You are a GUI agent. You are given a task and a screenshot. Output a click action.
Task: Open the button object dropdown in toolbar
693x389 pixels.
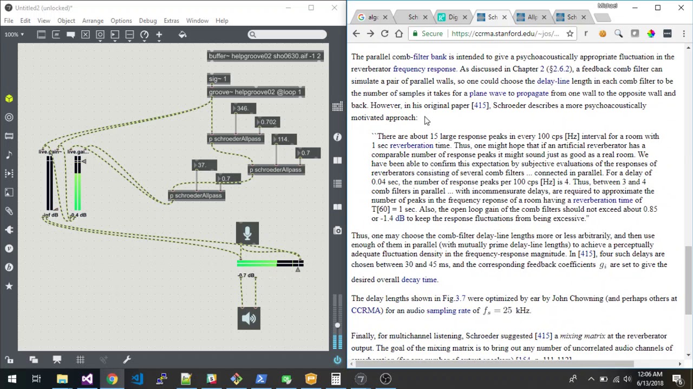point(100,35)
